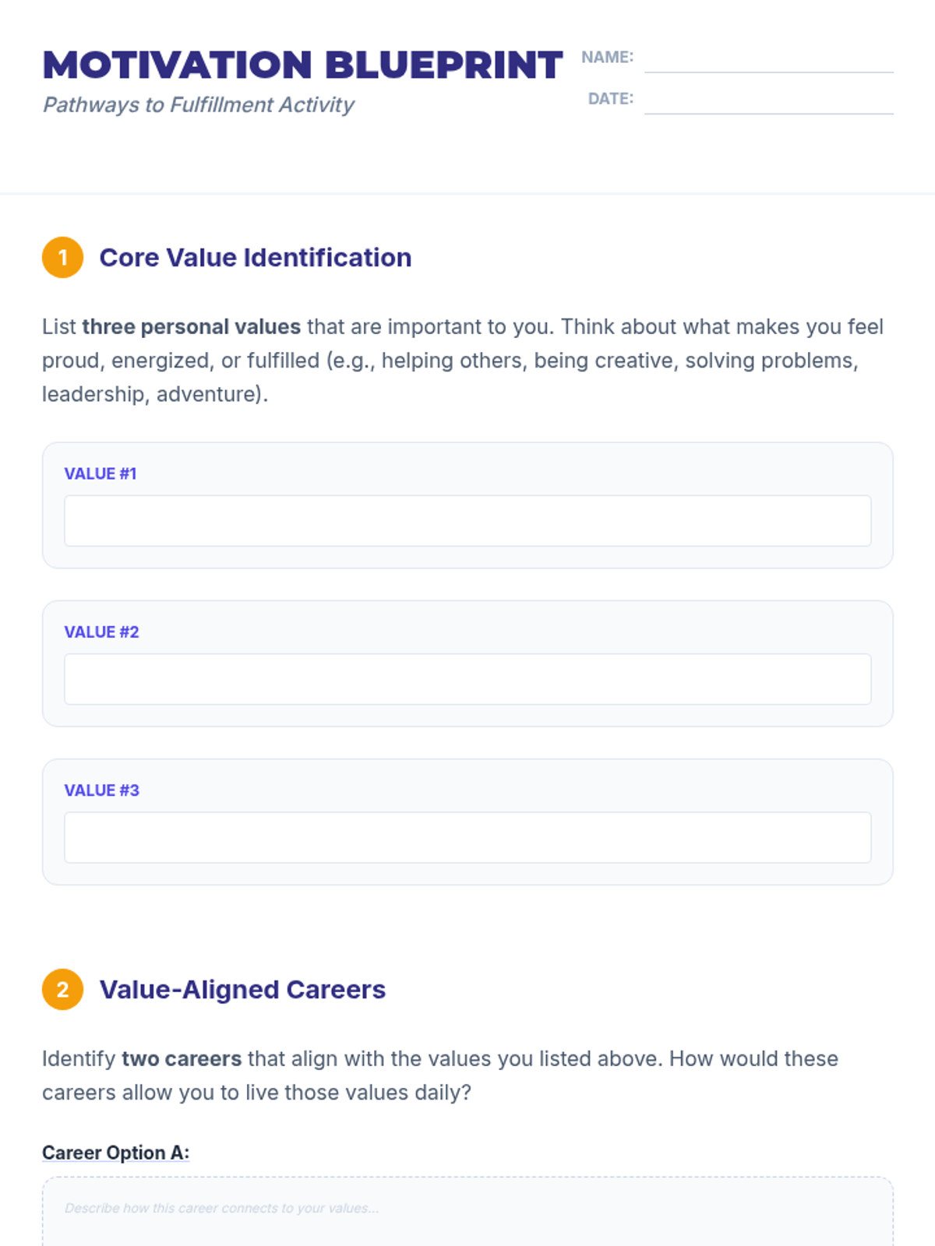Select the Value-Aligned Careers heading
Screen dimensions: 935x1246
pos(242,990)
